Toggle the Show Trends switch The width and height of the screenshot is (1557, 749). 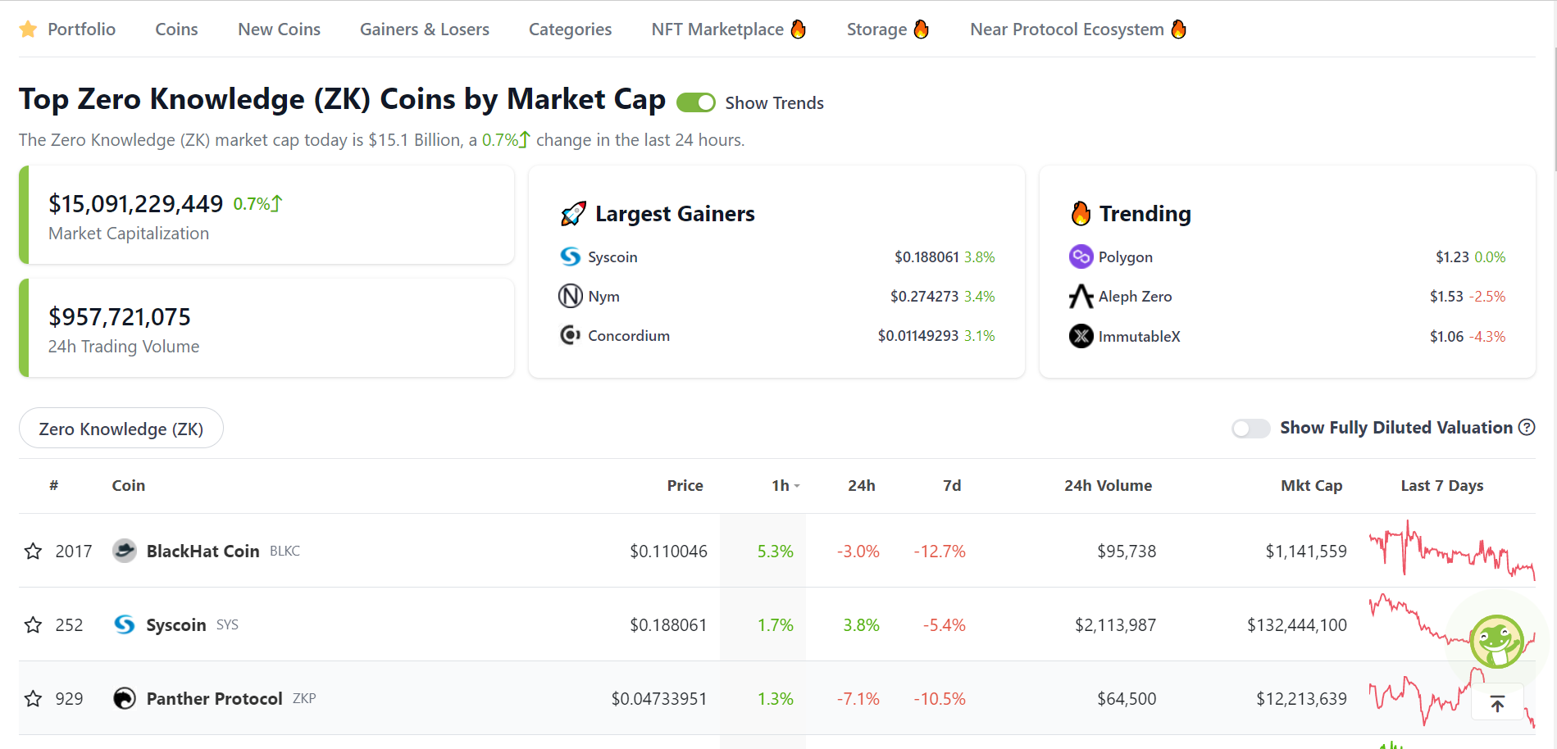[x=696, y=102]
